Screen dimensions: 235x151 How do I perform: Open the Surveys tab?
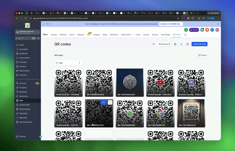pyautogui.click(x=146, y=35)
